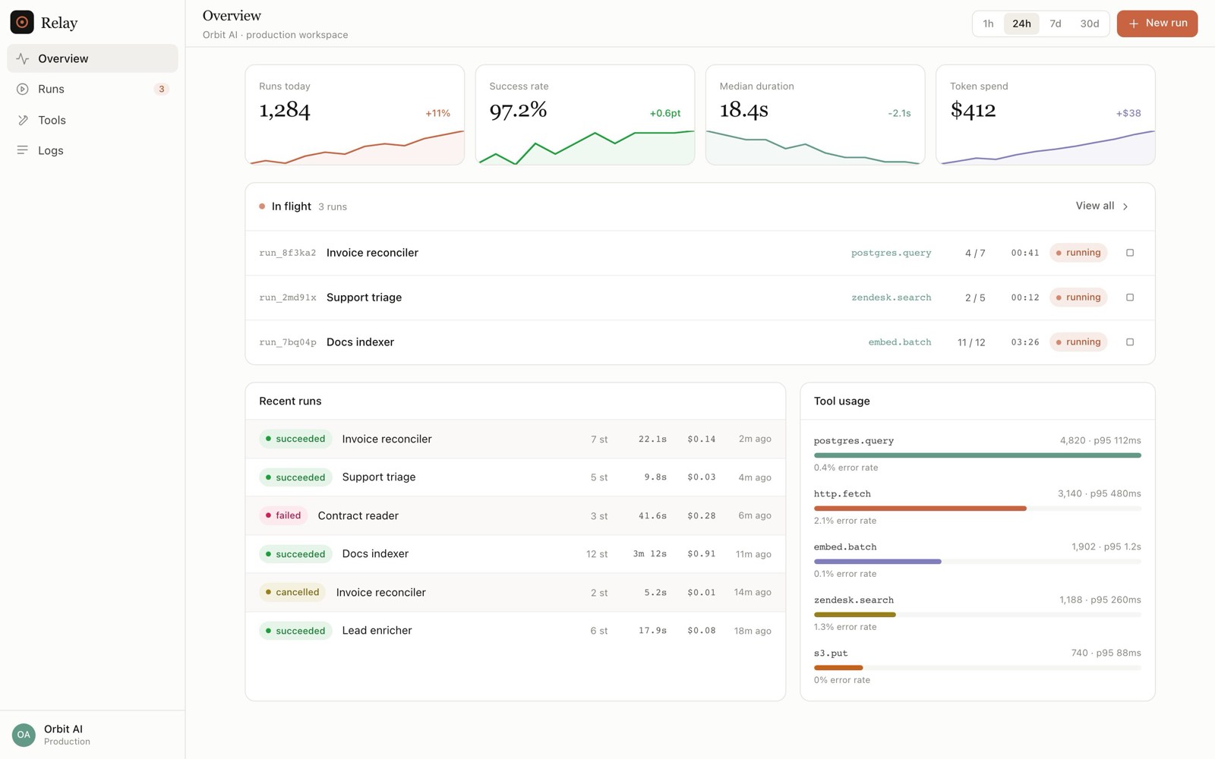The height and width of the screenshot is (759, 1215).
Task: Open Logs via the lines icon
Action: (23, 150)
